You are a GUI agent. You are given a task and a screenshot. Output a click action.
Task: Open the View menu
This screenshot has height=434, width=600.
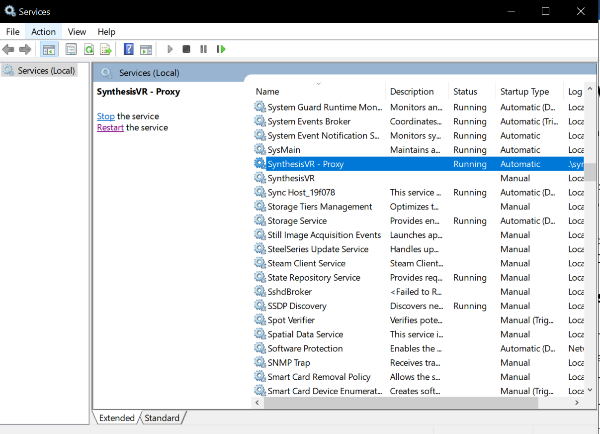(77, 32)
